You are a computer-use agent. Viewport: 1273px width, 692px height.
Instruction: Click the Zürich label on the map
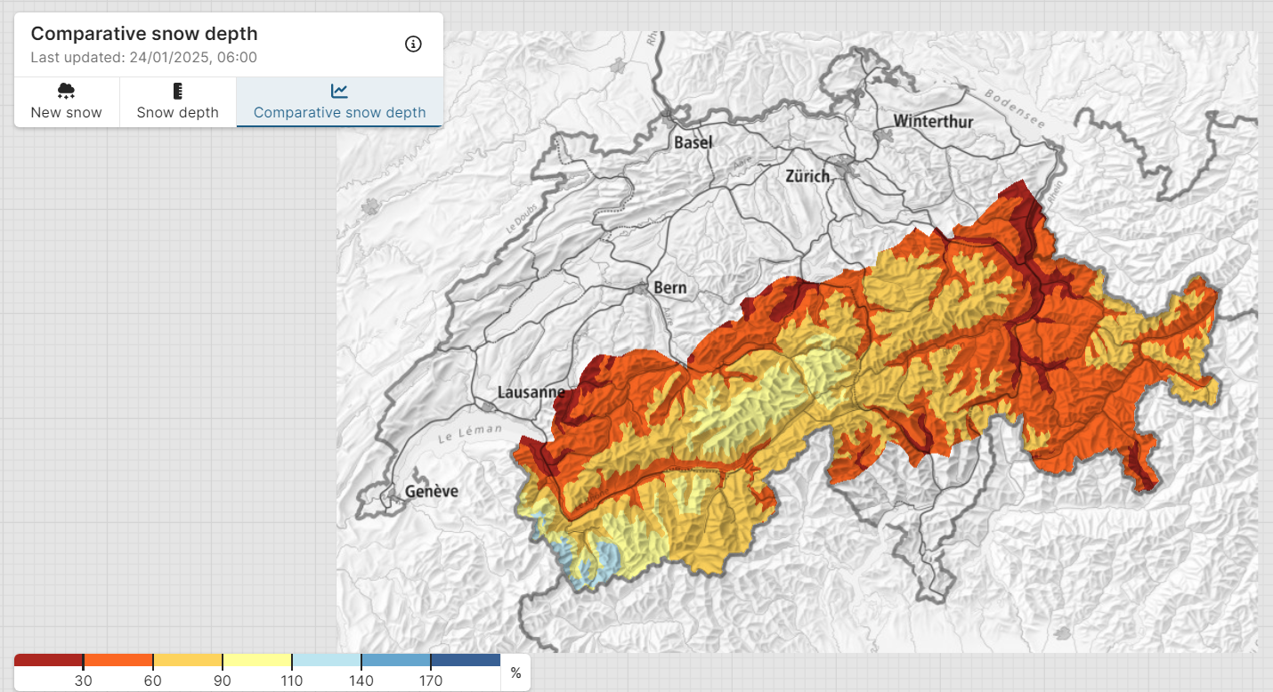[807, 176]
